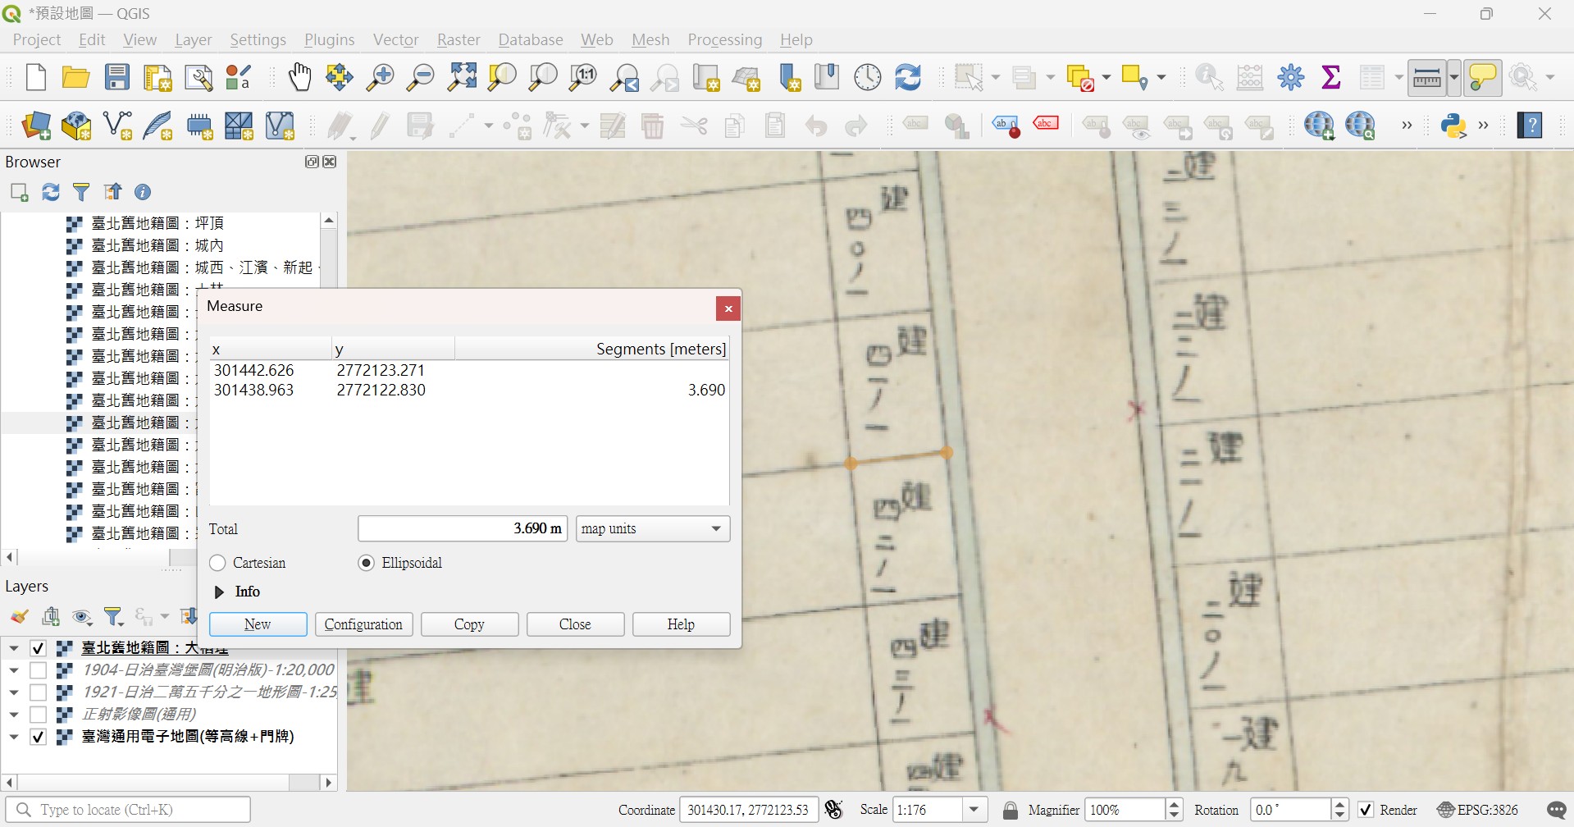Expand the Info section in Measure dialog
Image resolution: width=1574 pixels, height=827 pixels.
219,592
